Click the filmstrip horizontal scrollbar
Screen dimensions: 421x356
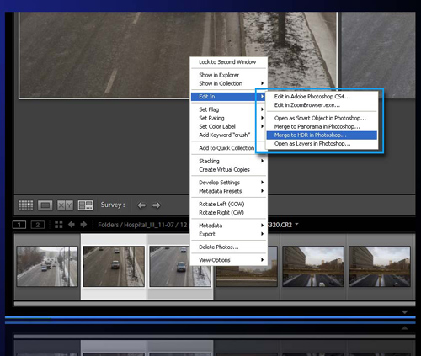click(215, 304)
